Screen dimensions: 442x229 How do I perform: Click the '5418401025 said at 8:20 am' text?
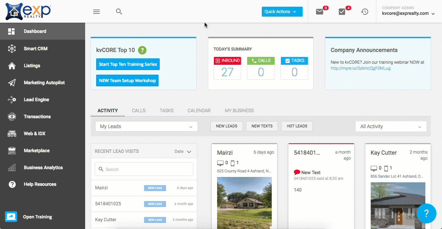319,178
